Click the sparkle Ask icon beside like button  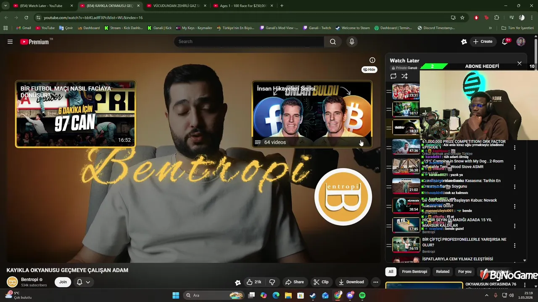(x=237, y=282)
